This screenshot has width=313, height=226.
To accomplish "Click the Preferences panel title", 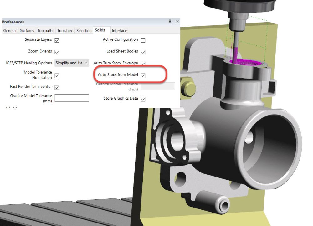I will tap(13, 22).
